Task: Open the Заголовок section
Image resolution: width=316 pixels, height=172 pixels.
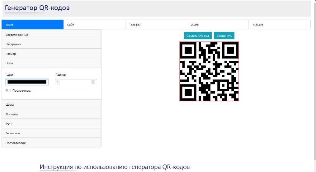Action: pos(51,133)
